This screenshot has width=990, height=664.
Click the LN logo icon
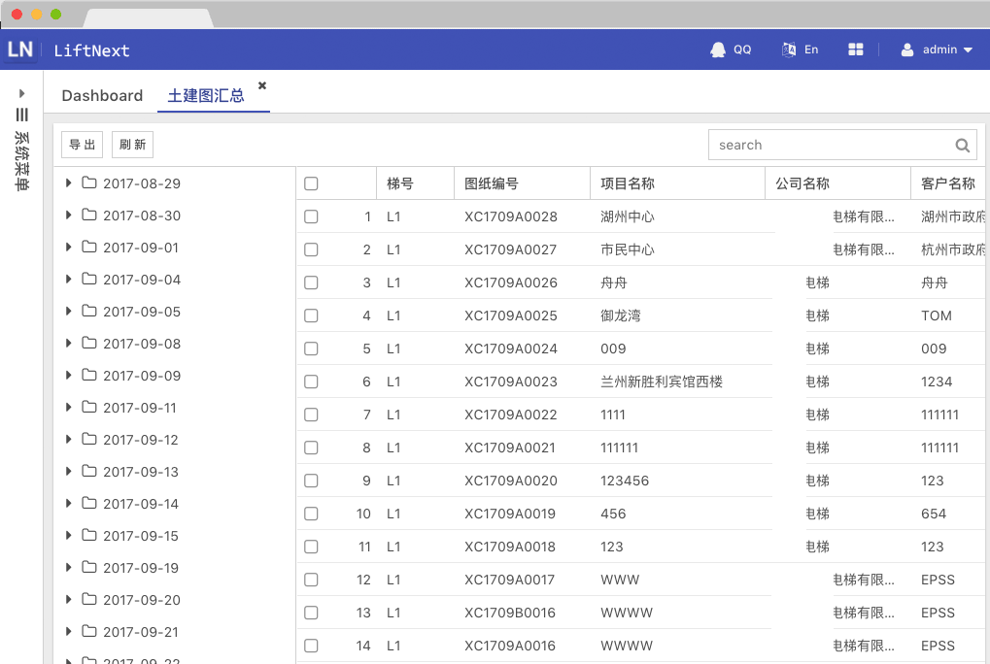pyautogui.click(x=20, y=50)
